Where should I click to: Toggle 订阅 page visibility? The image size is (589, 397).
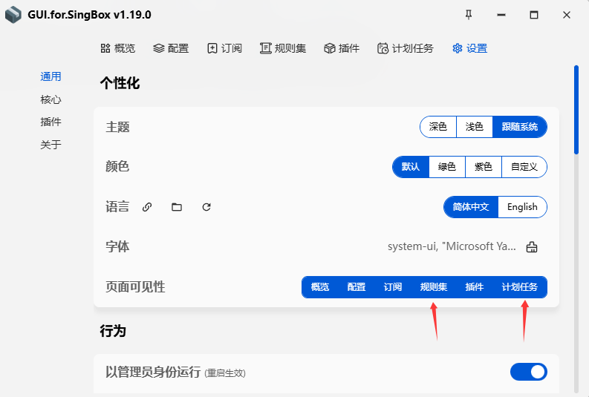393,287
